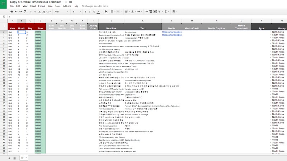Screen dimensions: 287x161
Task: Open vertical align options
Action: pos(132,12)
